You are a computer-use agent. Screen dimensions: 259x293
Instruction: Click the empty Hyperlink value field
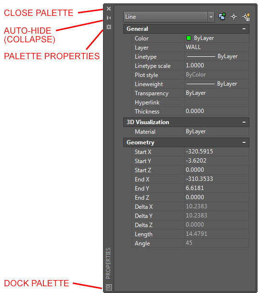[217, 102]
